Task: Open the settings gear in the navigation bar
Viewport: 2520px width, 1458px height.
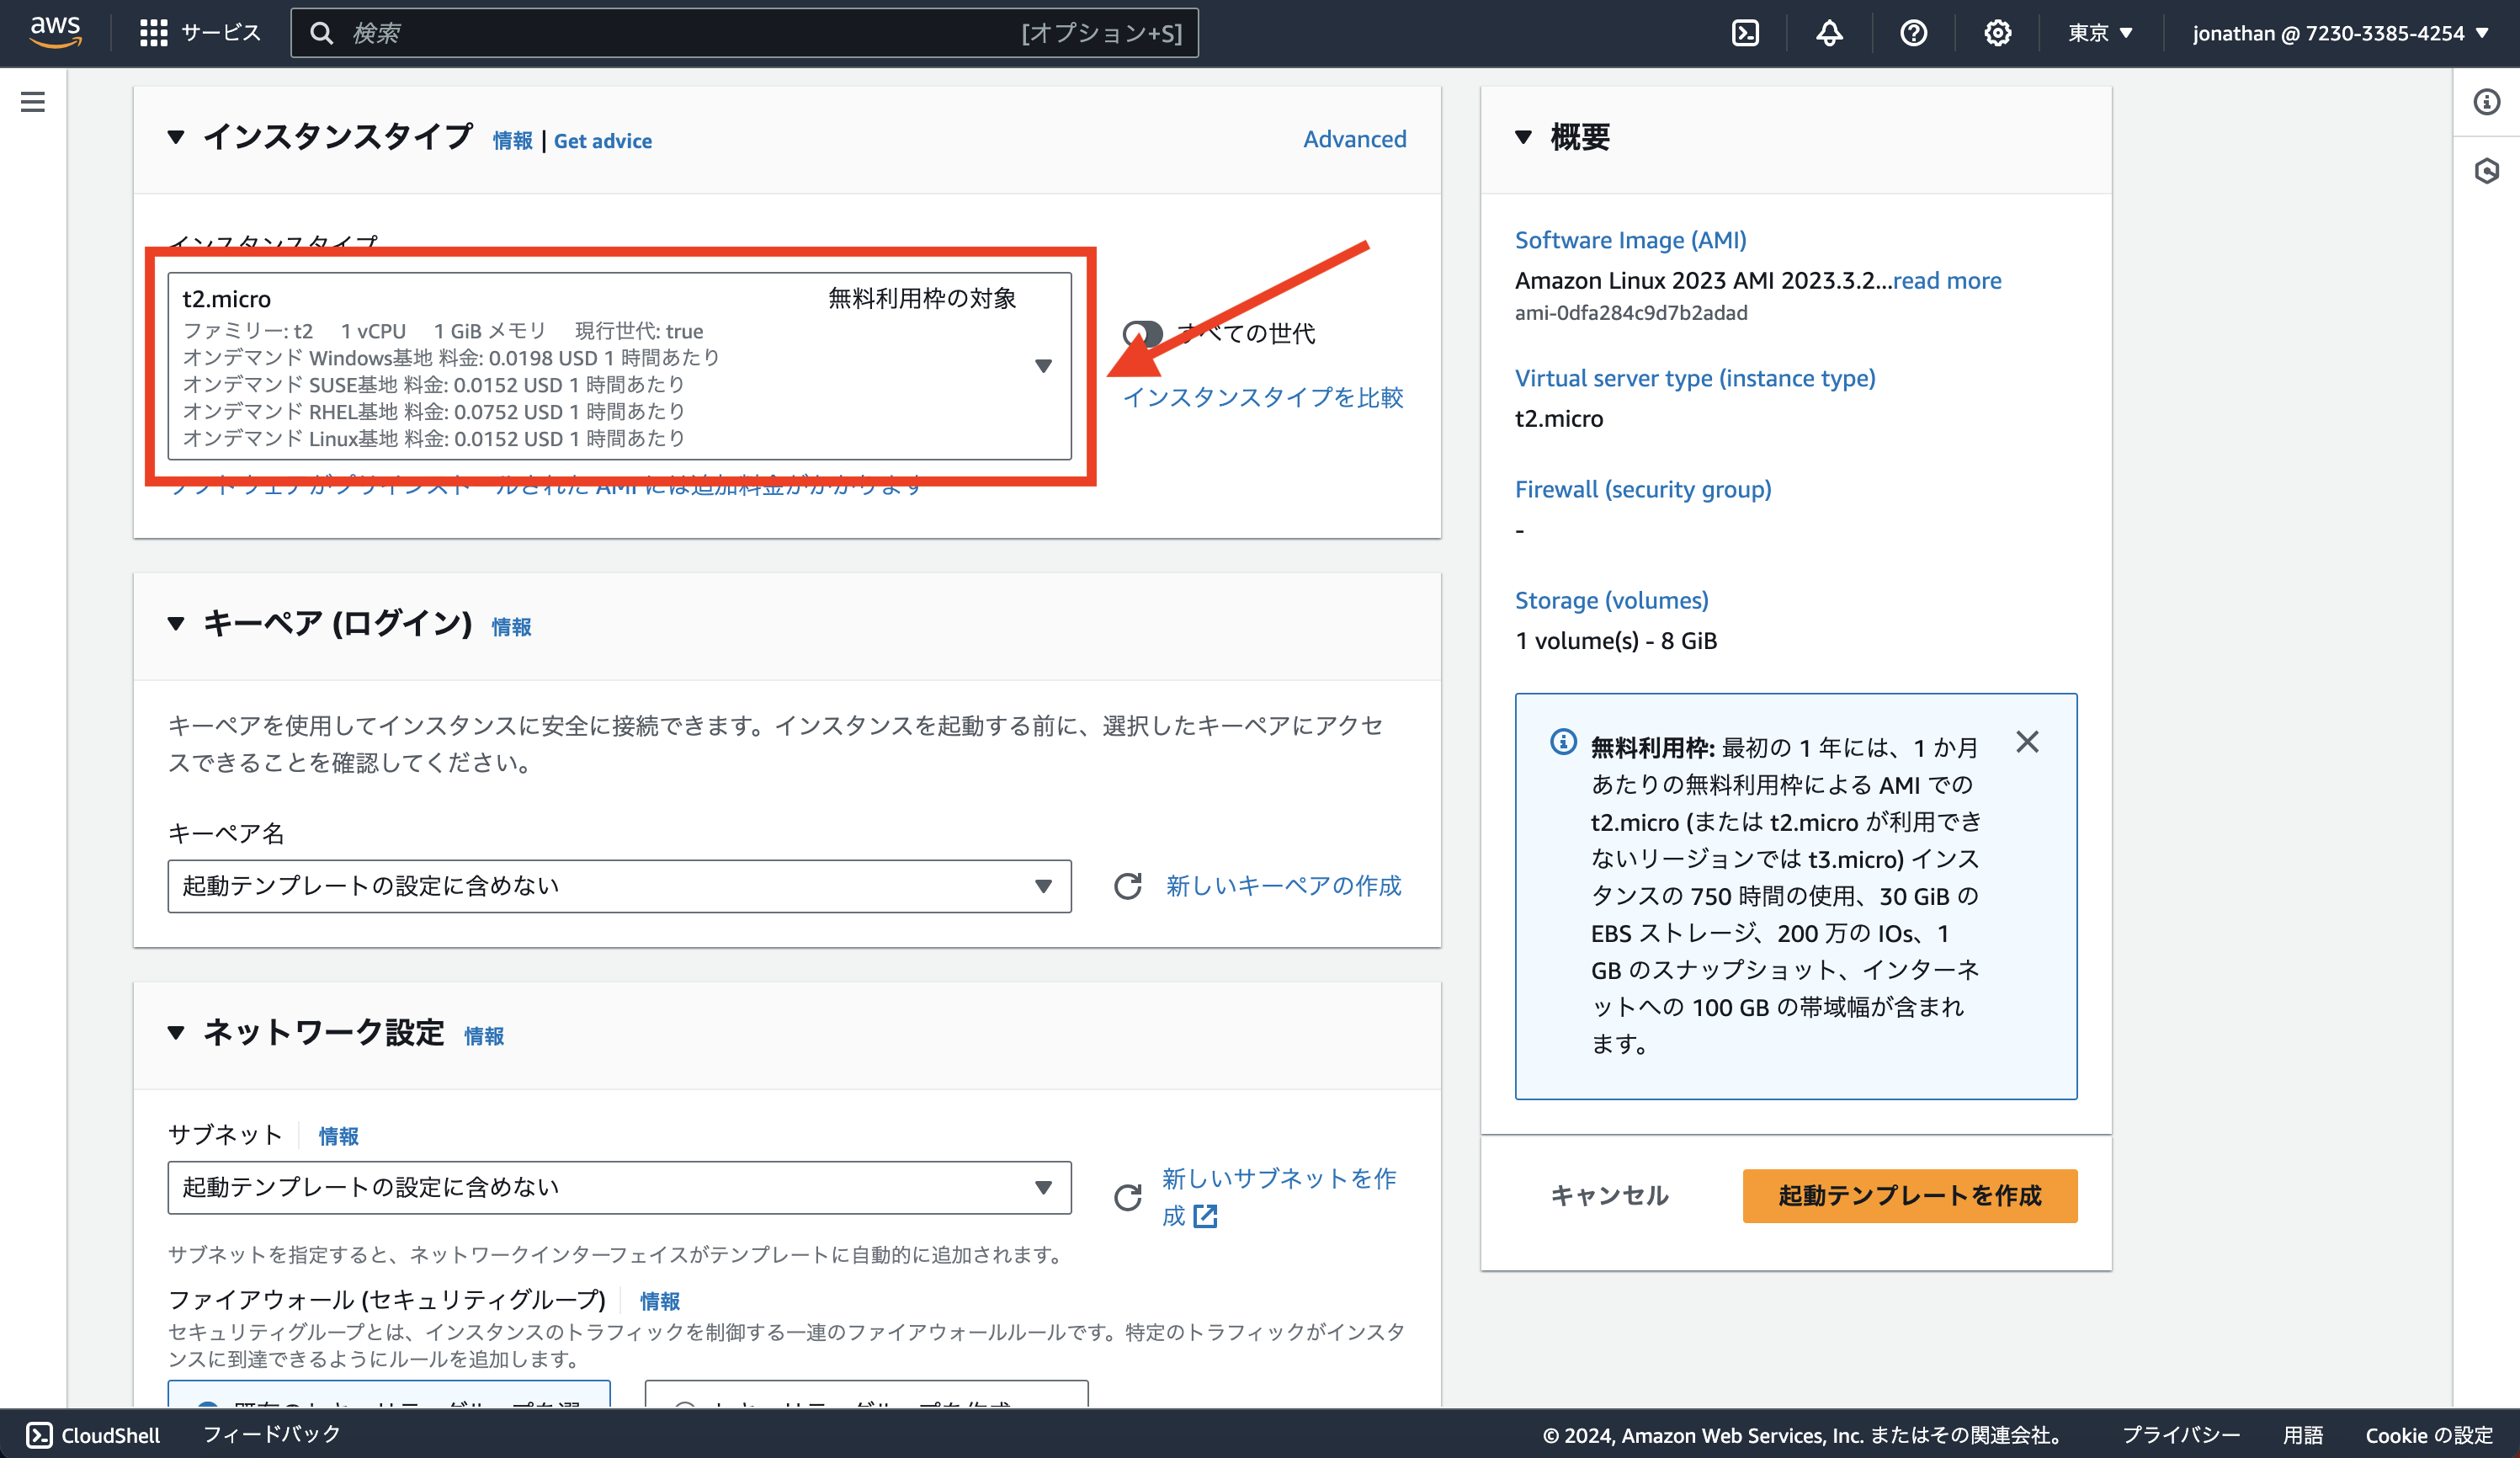Action: [x=1997, y=32]
